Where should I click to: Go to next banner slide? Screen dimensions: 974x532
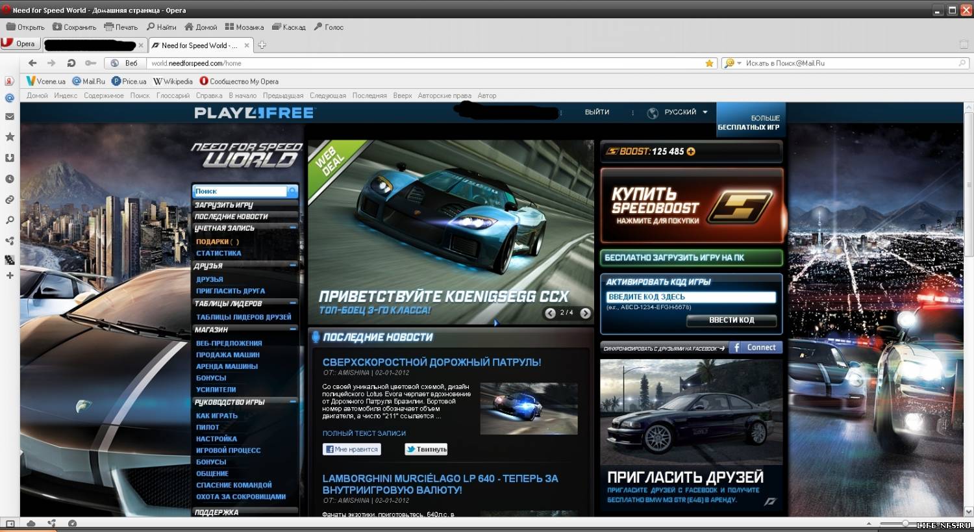pos(585,313)
